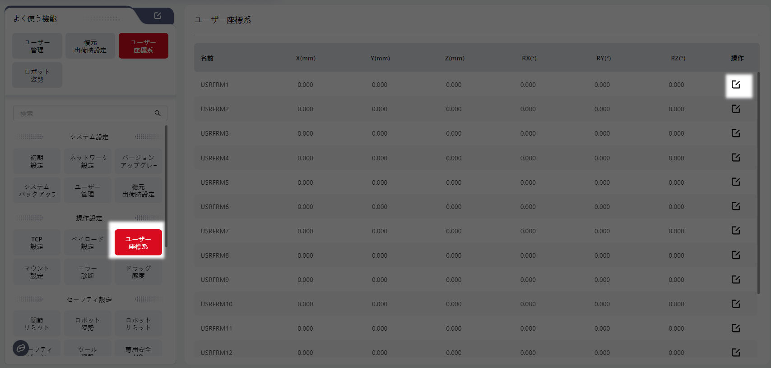Select ロボット姿勢 in the favorites section

click(x=37, y=75)
